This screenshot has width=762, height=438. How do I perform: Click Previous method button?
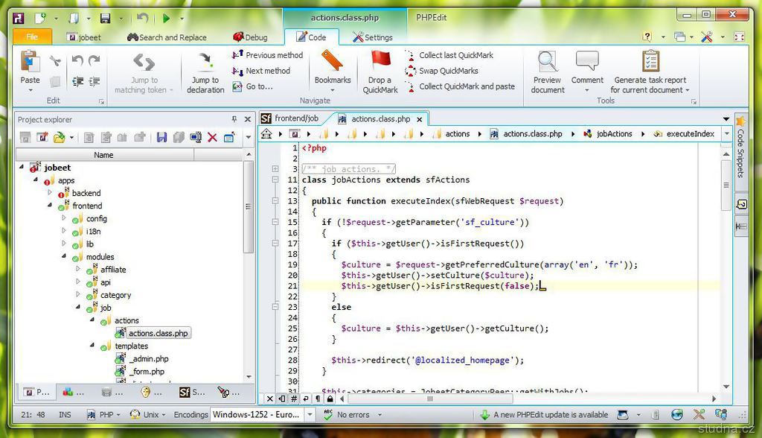(268, 55)
